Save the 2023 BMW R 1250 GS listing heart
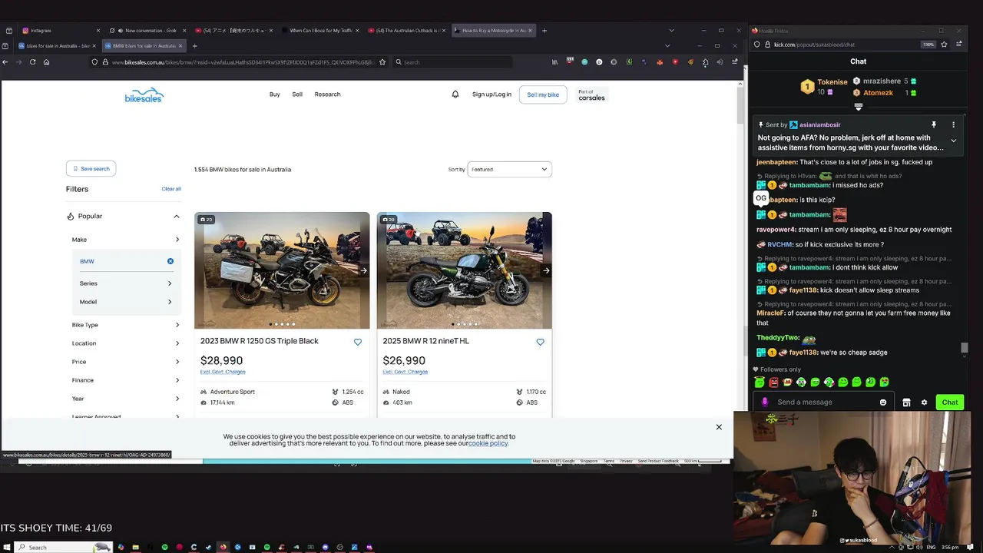The height and width of the screenshot is (553, 983). point(357,342)
